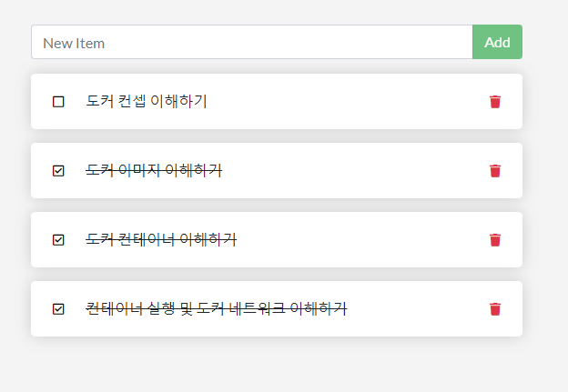
Task: Click the 'New Item' placeholder text
Action: coord(74,44)
